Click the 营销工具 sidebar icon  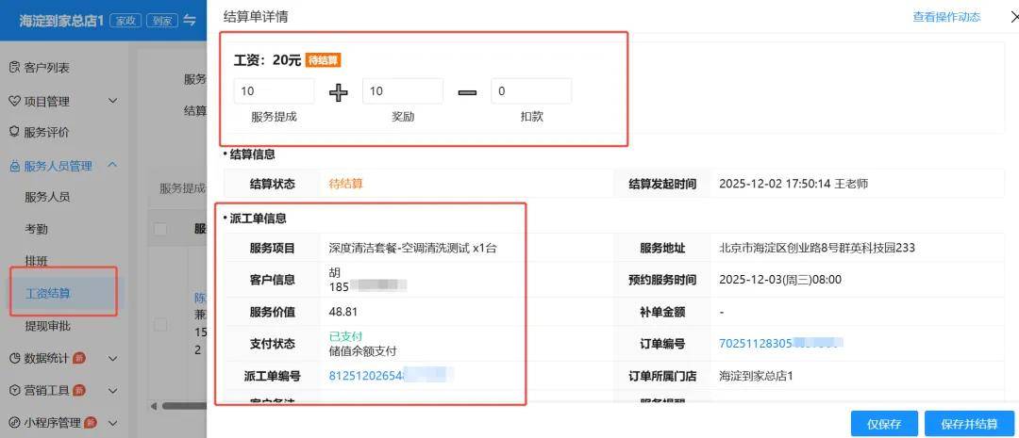(14, 390)
